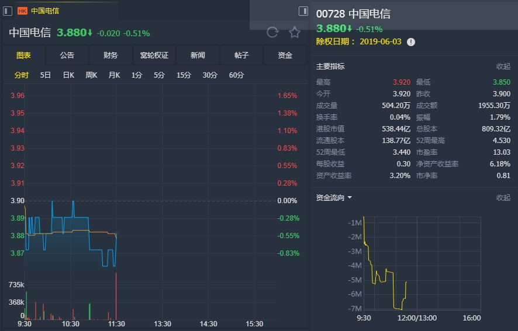Select the 日K chart period
Image resolution: width=518 pixels, height=331 pixels.
click(x=68, y=75)
